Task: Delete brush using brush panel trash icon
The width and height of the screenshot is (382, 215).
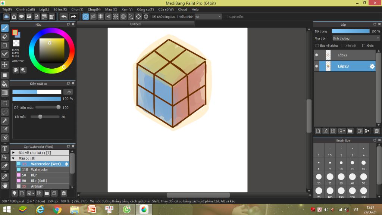Action: [63, 193]
